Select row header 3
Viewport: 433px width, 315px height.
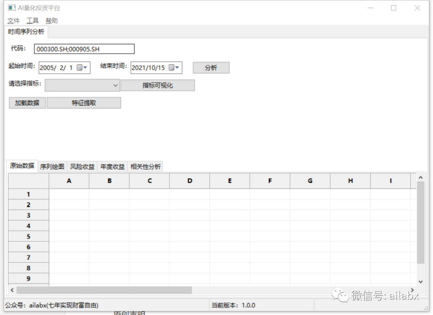28,215
